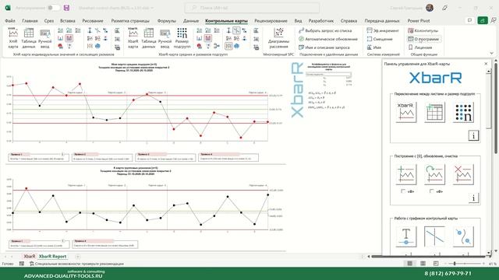Collapse the ribbon using the chevron arrow
The width and height of the screenshot is (499, 280).
point(492,53)
